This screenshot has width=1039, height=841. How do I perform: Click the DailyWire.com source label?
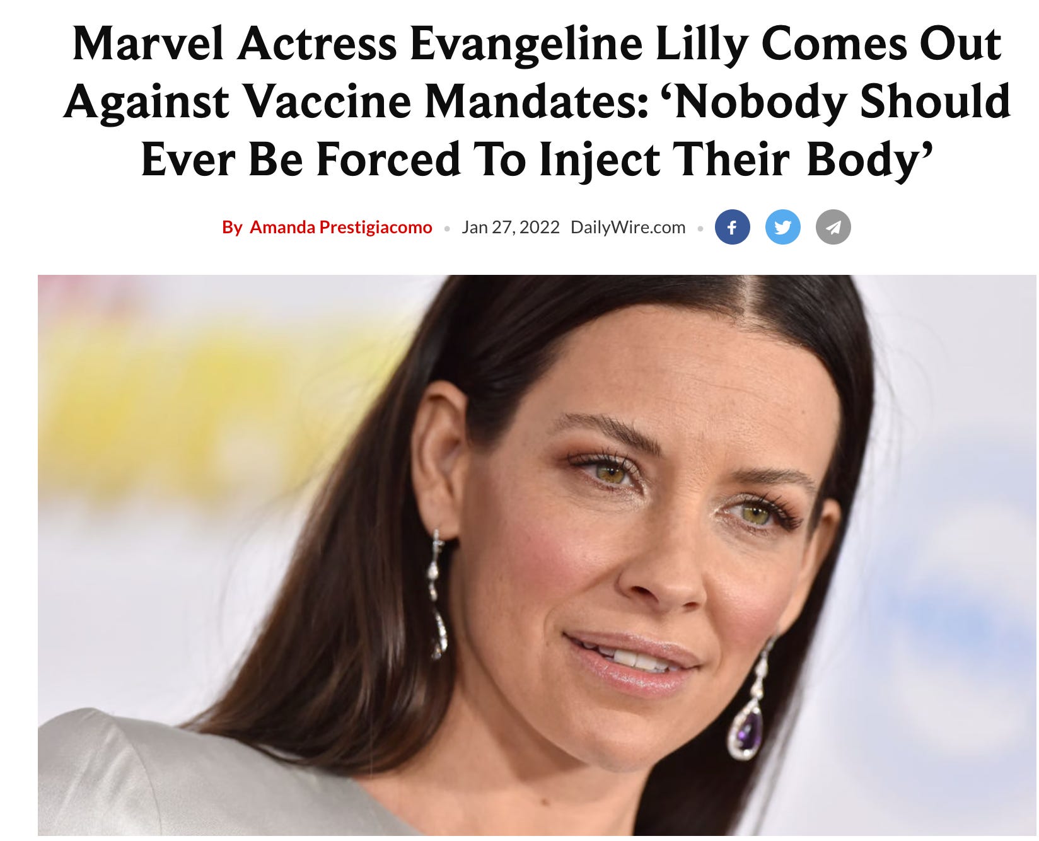click(628, 227)
